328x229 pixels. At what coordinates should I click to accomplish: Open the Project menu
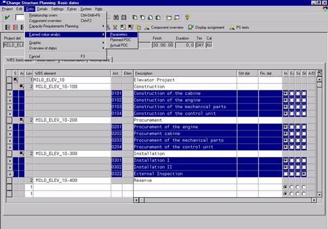(7, 9)
